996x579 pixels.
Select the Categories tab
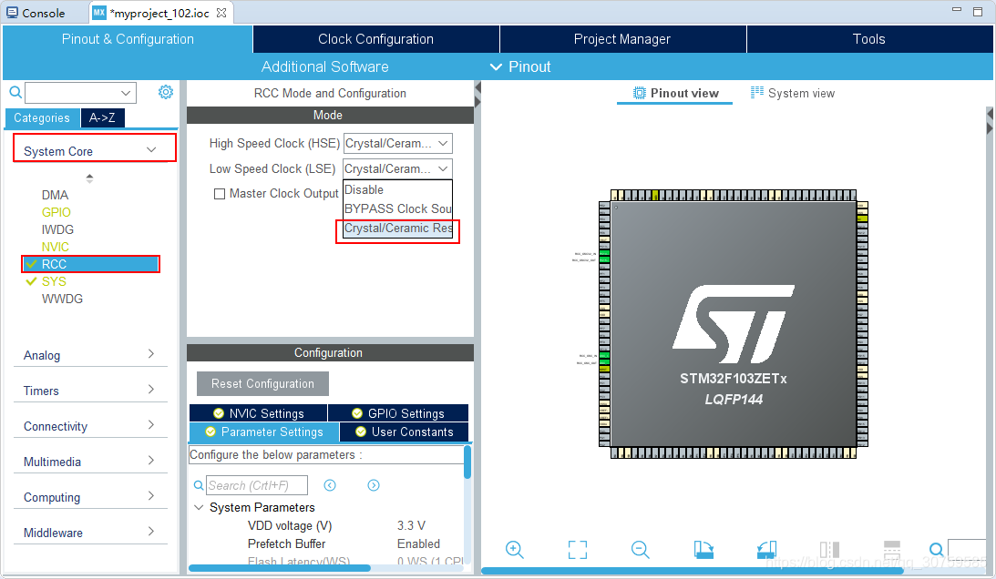point(42,117)
